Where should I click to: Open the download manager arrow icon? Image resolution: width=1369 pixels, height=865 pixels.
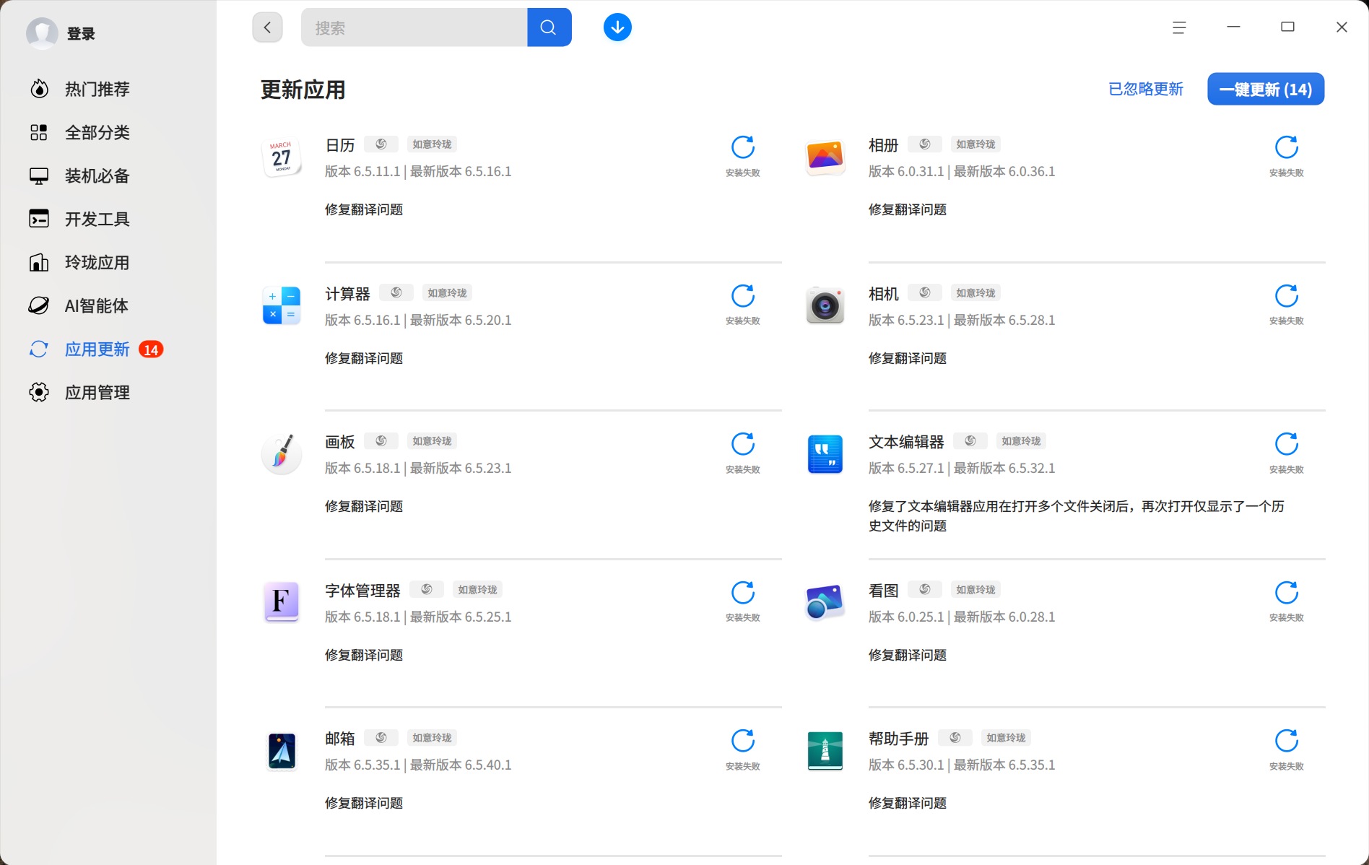point(617,27)
